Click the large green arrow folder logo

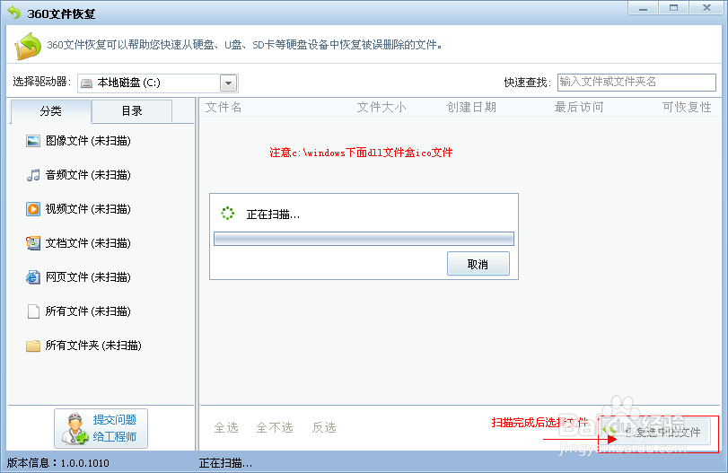point(28,46)
